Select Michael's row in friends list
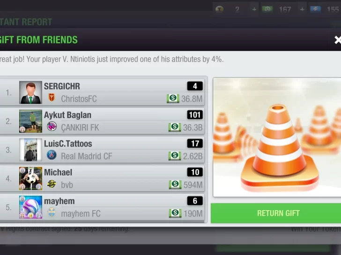Viewport: 341px width, 255px height. 102,178
